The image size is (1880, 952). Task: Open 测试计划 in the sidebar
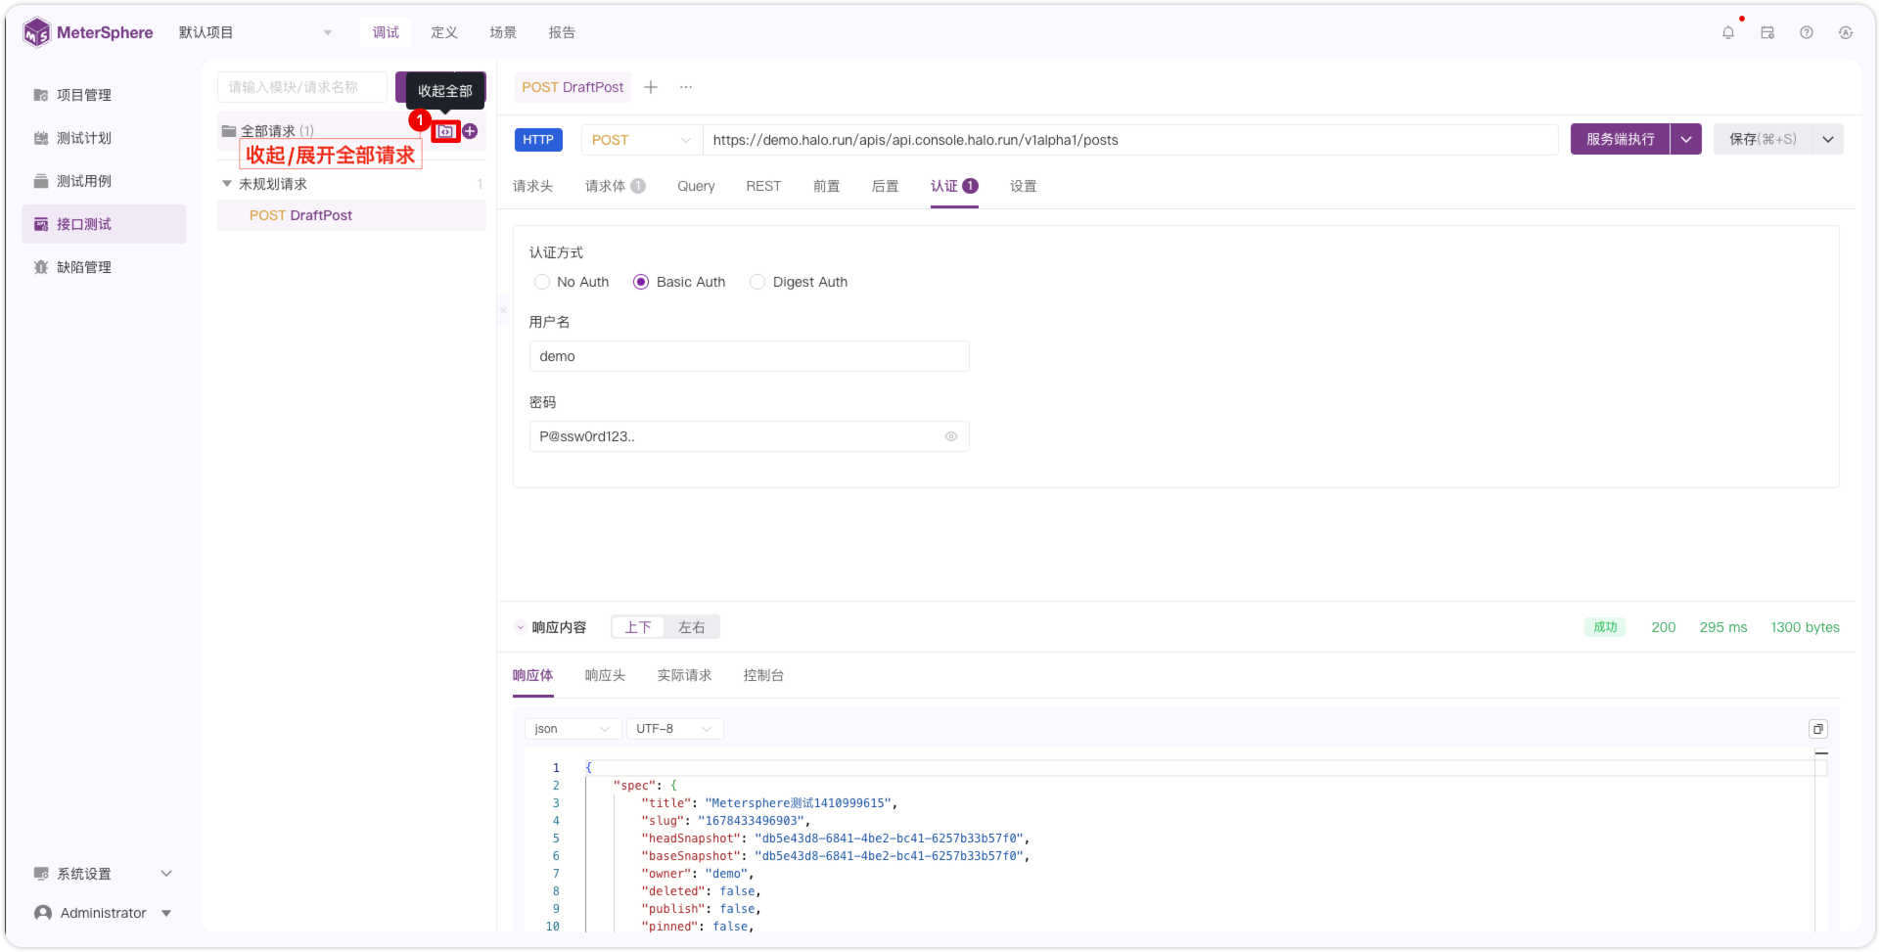click(104, 138)
